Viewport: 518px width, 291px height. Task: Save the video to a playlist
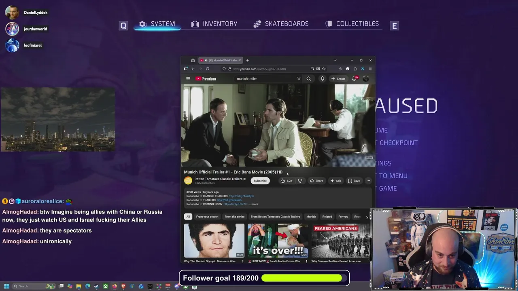click(354, 181)
